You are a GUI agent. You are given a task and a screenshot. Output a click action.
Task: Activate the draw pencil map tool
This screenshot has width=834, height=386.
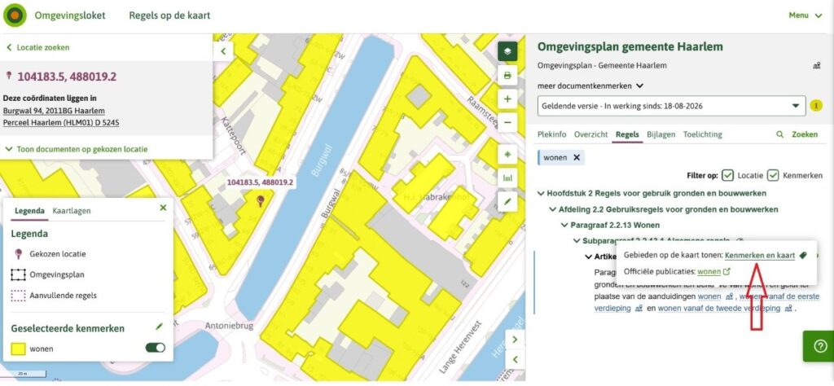pyautogui.click(x=507, y=201)
